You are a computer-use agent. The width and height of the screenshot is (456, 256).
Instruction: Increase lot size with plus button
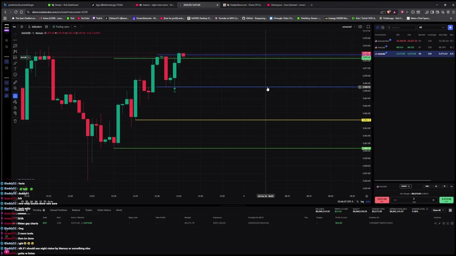(433, 200)
